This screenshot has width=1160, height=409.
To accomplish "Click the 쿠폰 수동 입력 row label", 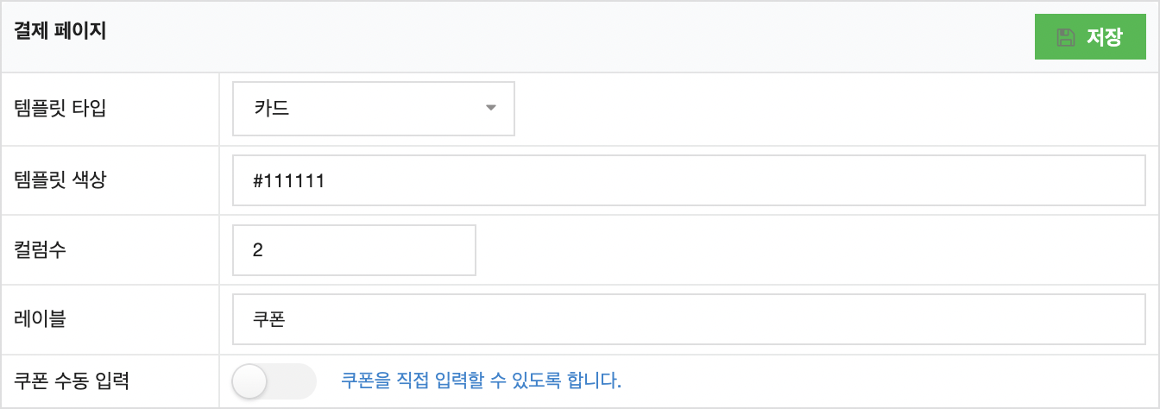I will (x=72, y=381).
